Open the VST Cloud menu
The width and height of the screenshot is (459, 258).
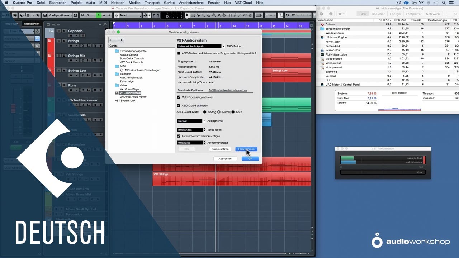(x=243, y=3)
